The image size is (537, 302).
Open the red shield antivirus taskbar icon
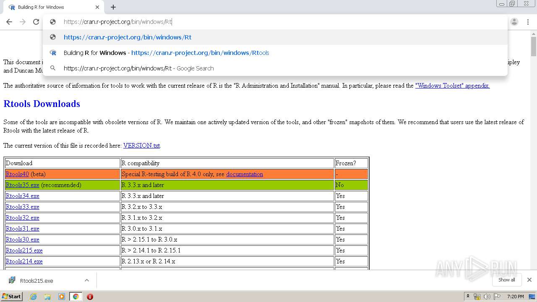(x=90, y=297)
